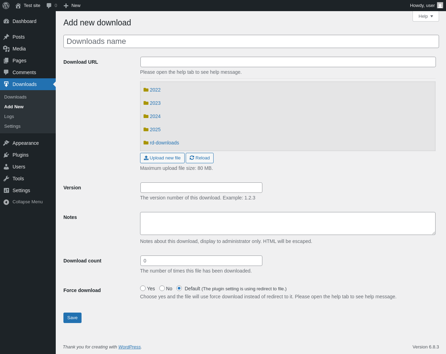Screen dimensions: 446x354
Task: Click the Plugins plug icon
Action: point(6,155)
